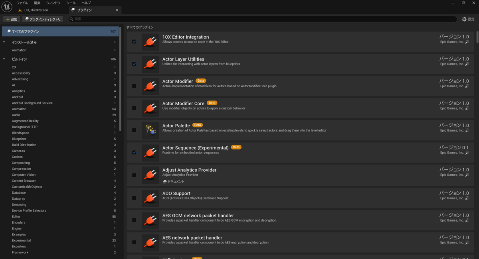Click the settings gear icon
479x259 pixels.
click(x=464, y=19)
